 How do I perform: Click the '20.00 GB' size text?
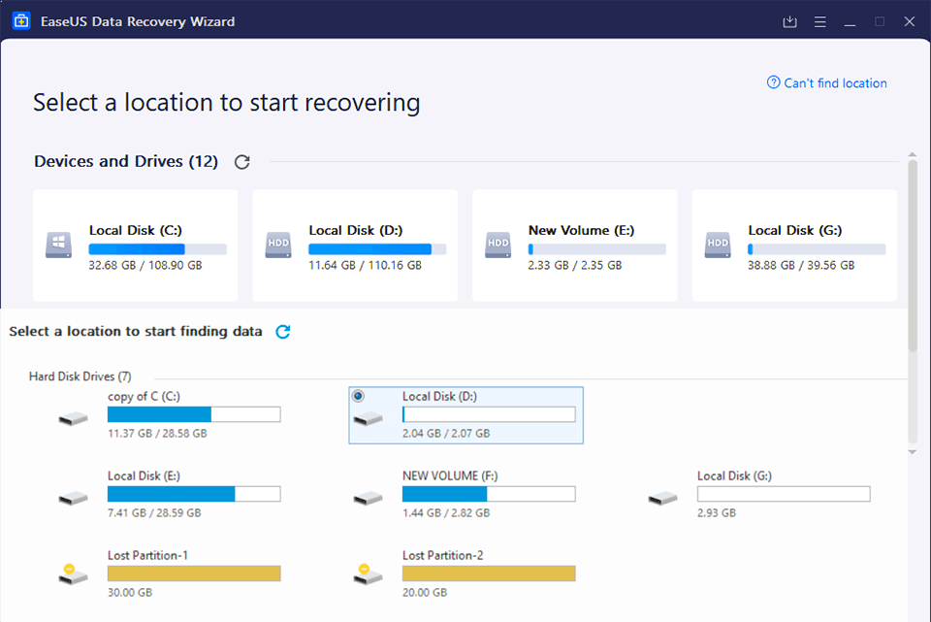coord(425,592)
